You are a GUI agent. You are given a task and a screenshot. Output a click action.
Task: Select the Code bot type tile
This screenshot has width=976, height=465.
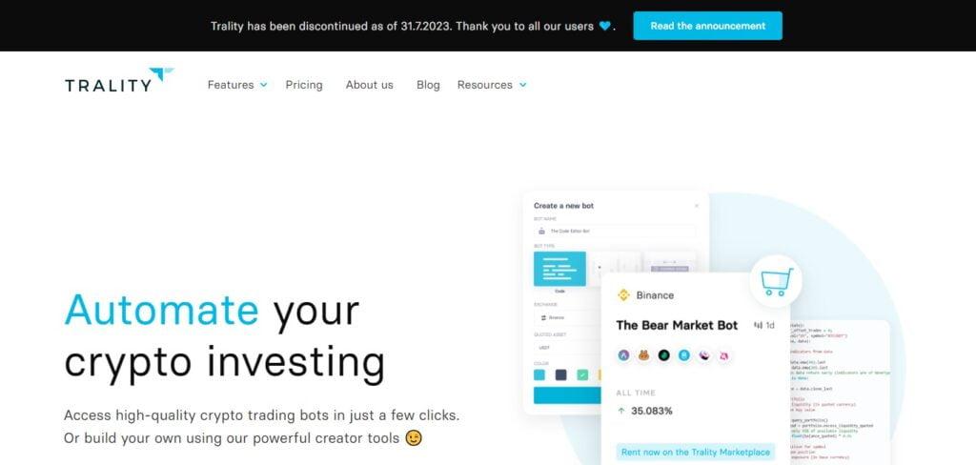pyautogui.click(x=559, y=269)
